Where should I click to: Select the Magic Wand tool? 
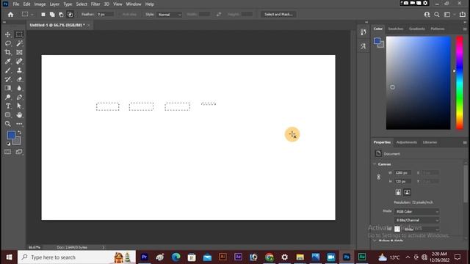point(19,43)
